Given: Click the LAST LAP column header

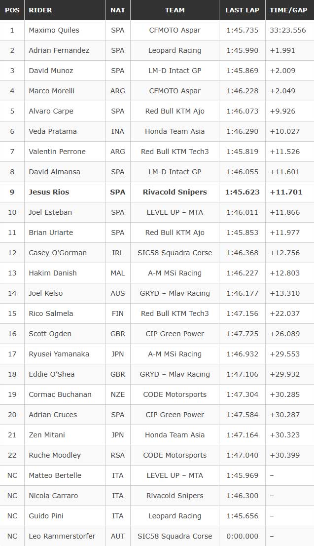Looking at the screenshot, I should [242, 10].
